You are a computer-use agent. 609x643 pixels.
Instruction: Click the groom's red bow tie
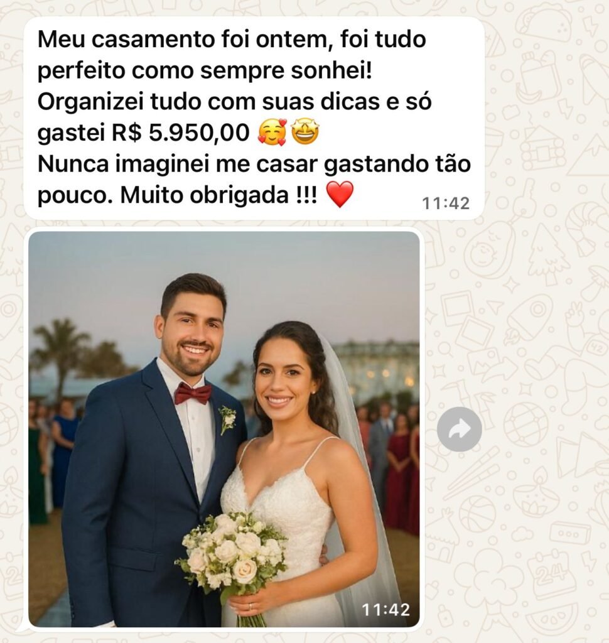(x=193, y=394)
